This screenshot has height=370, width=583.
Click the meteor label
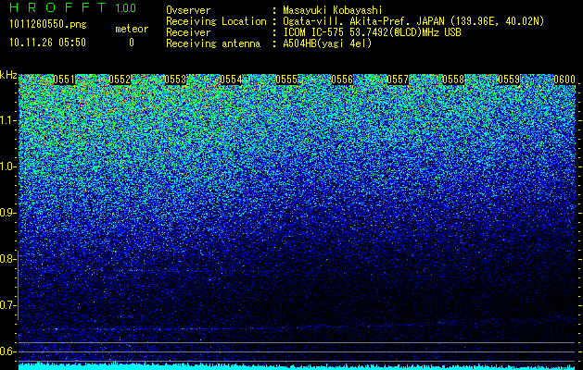tap(132, 29)
